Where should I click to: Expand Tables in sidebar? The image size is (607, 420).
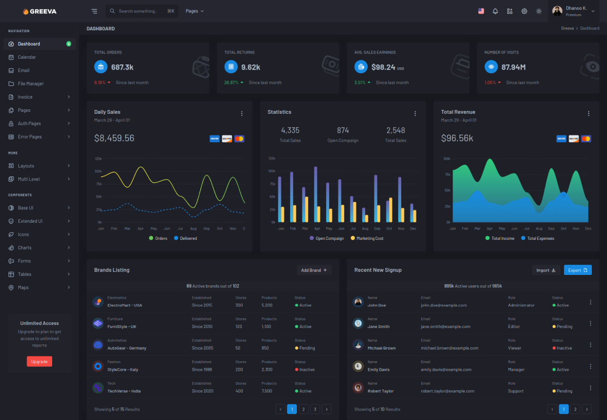(x=39, y=274)
